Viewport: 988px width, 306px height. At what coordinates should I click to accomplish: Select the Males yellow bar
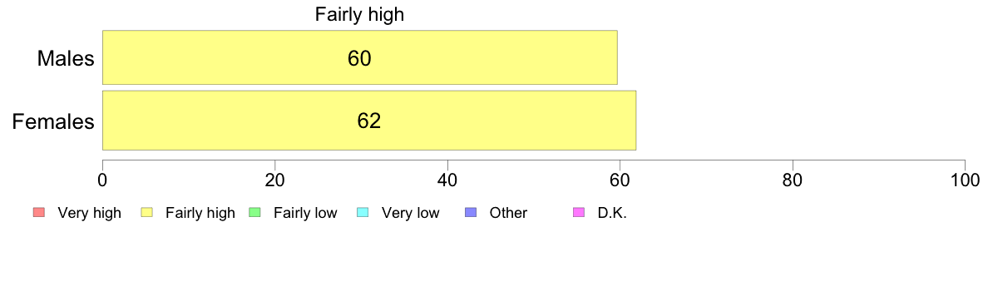tap(360, 57)
